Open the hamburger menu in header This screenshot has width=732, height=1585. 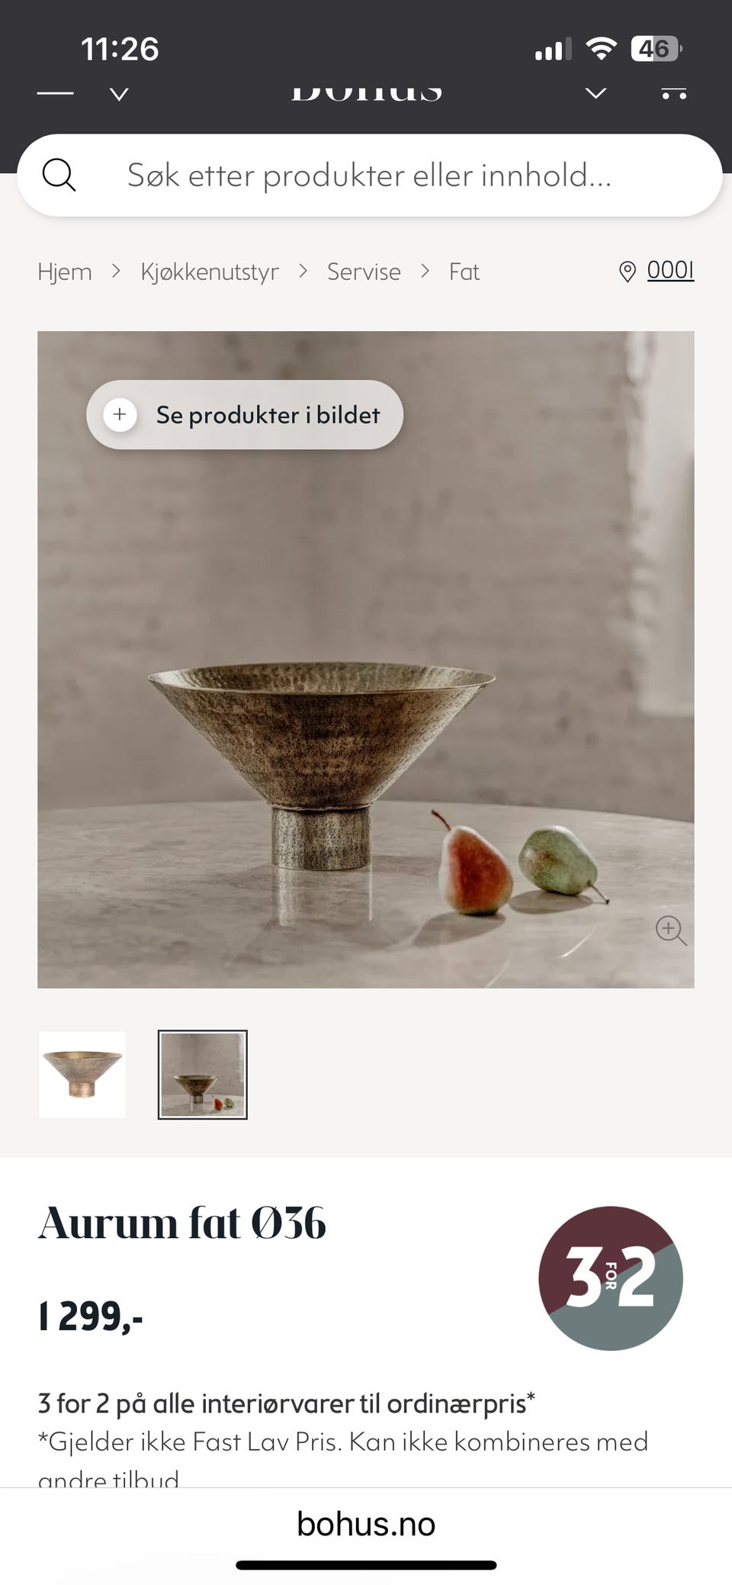(55, 93)
